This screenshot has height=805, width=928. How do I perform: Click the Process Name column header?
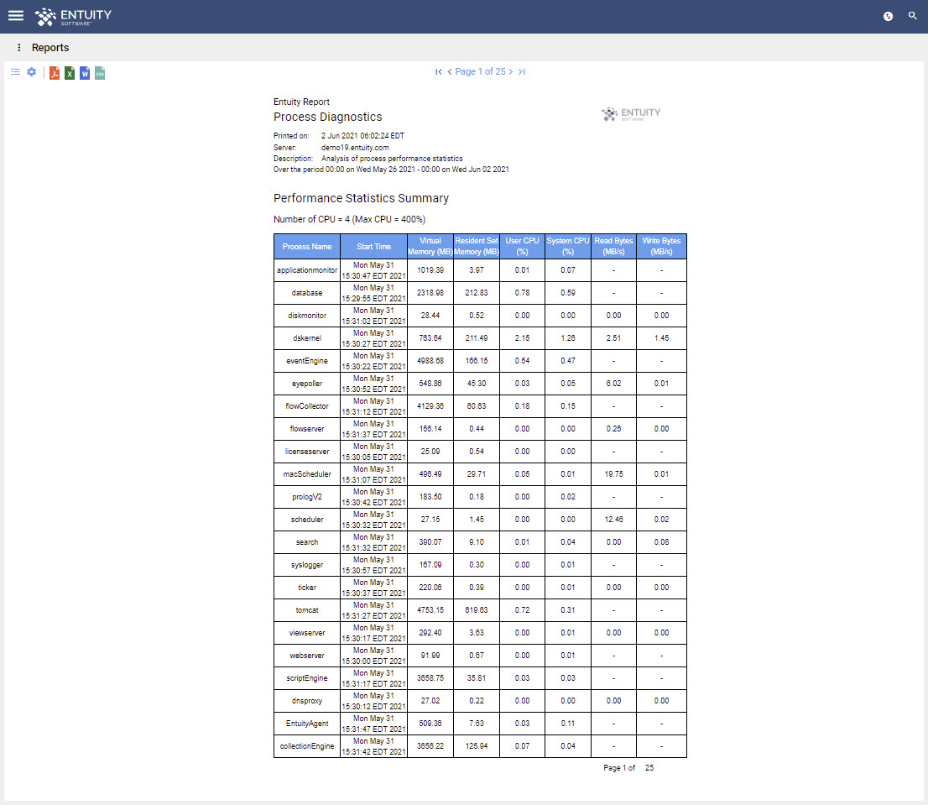click(307, 246)
